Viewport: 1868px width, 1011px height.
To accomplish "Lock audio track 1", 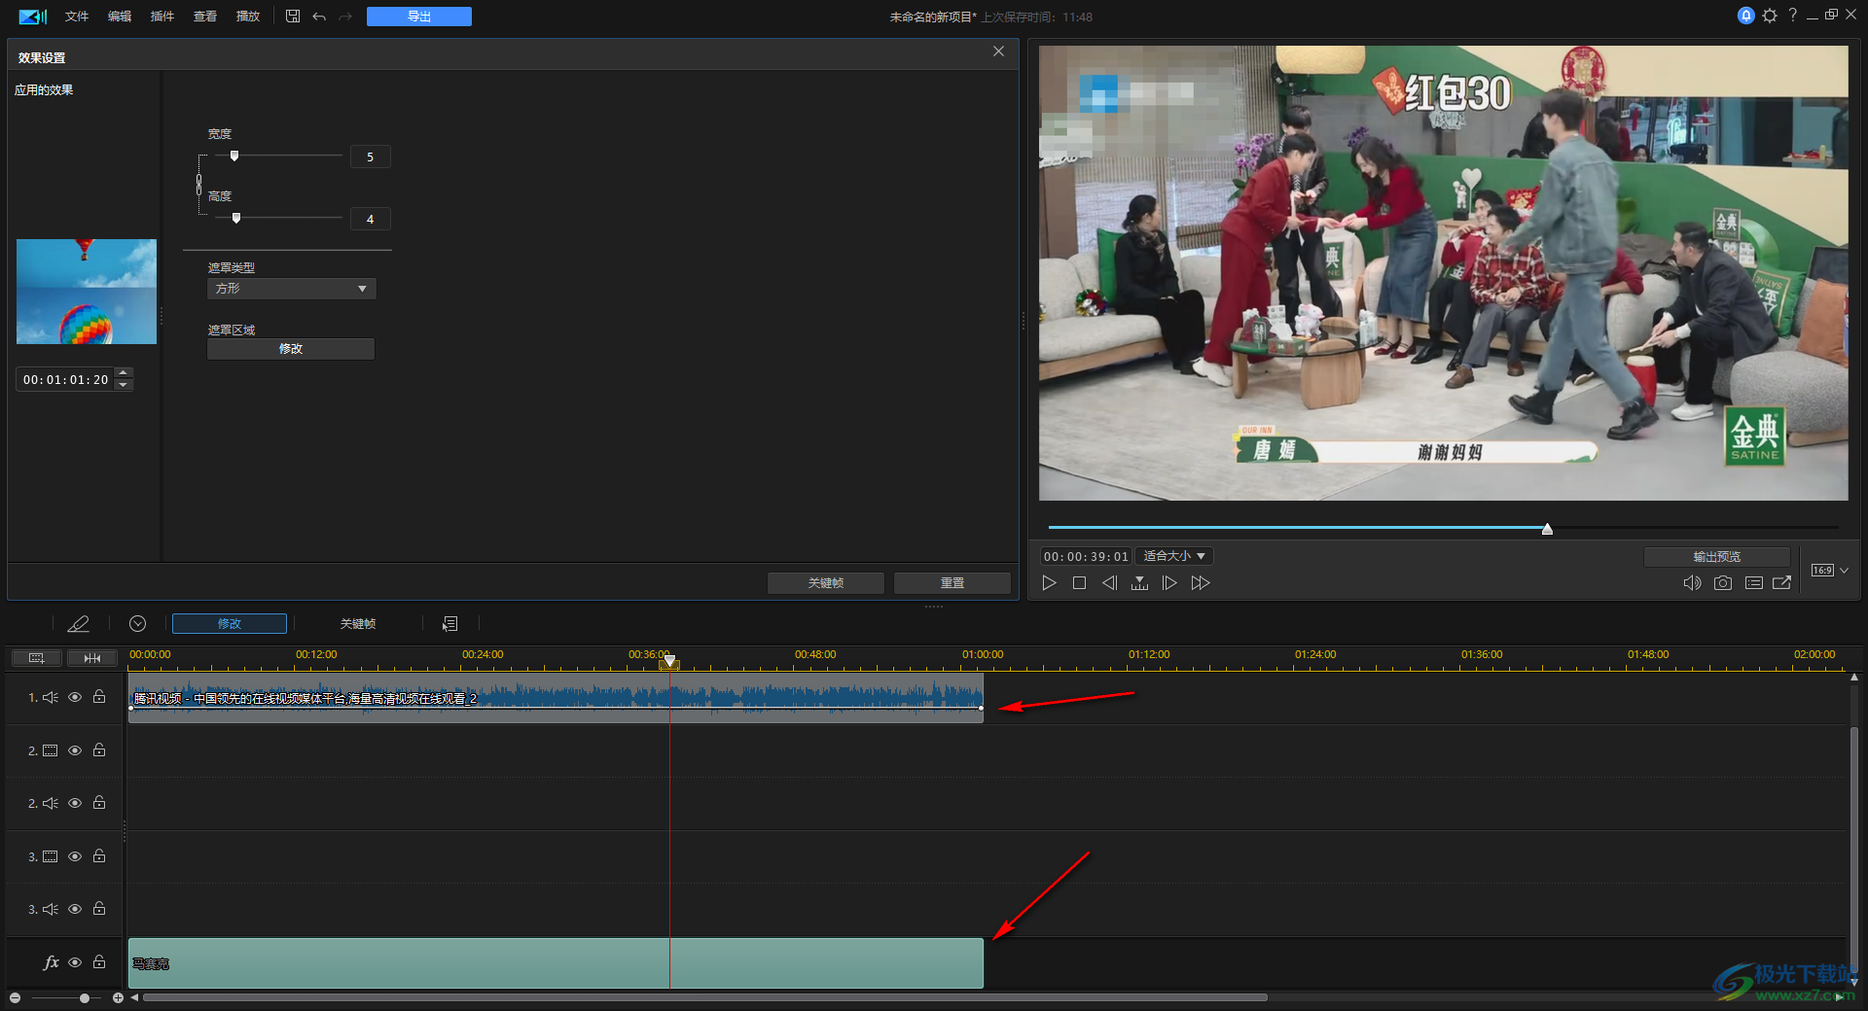I will coord(99,697).
